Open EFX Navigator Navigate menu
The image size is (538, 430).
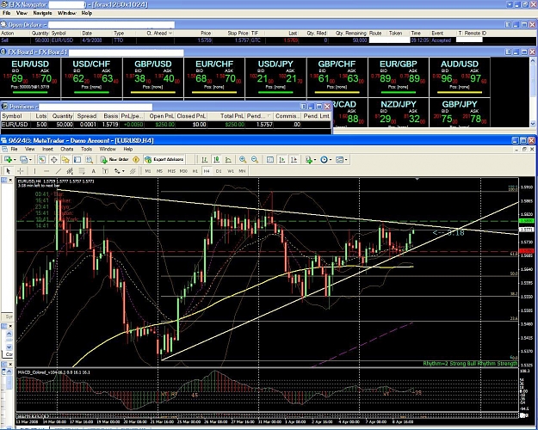42,13
